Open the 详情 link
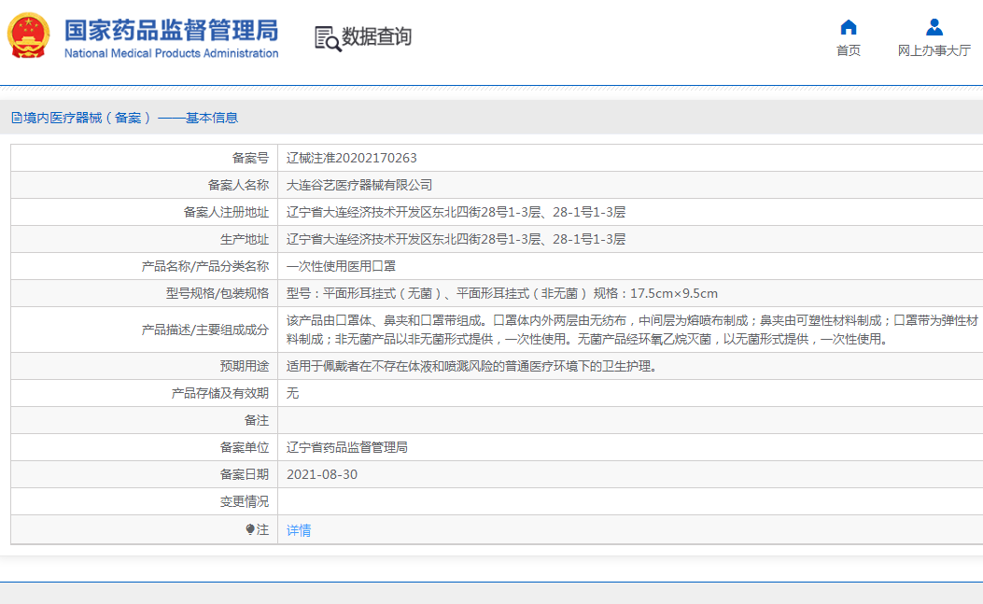The height and width of the screenshot is (604, 983). click(299, 530)
